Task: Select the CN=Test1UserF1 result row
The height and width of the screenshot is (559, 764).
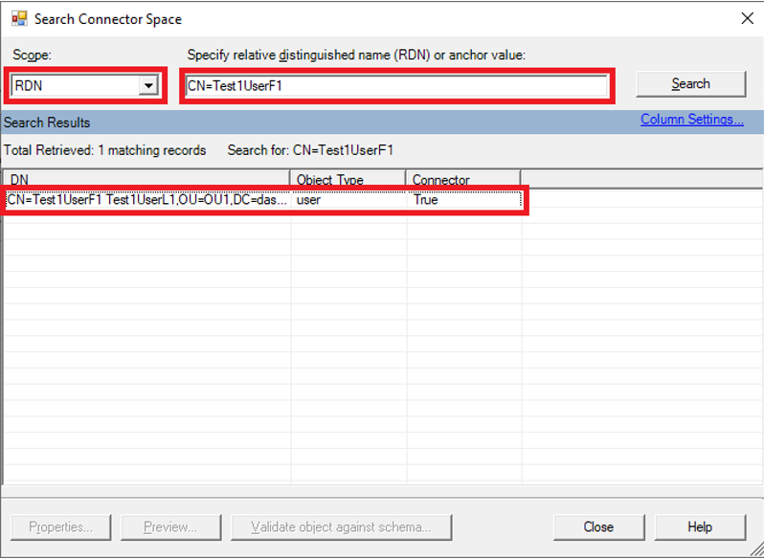Action: (264, 200)
